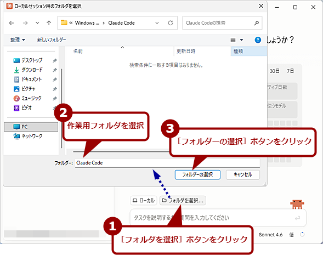Viewport: 323px width, 255px height.
Task: Sort by the 種類 column header
Action: coord(249,52)
